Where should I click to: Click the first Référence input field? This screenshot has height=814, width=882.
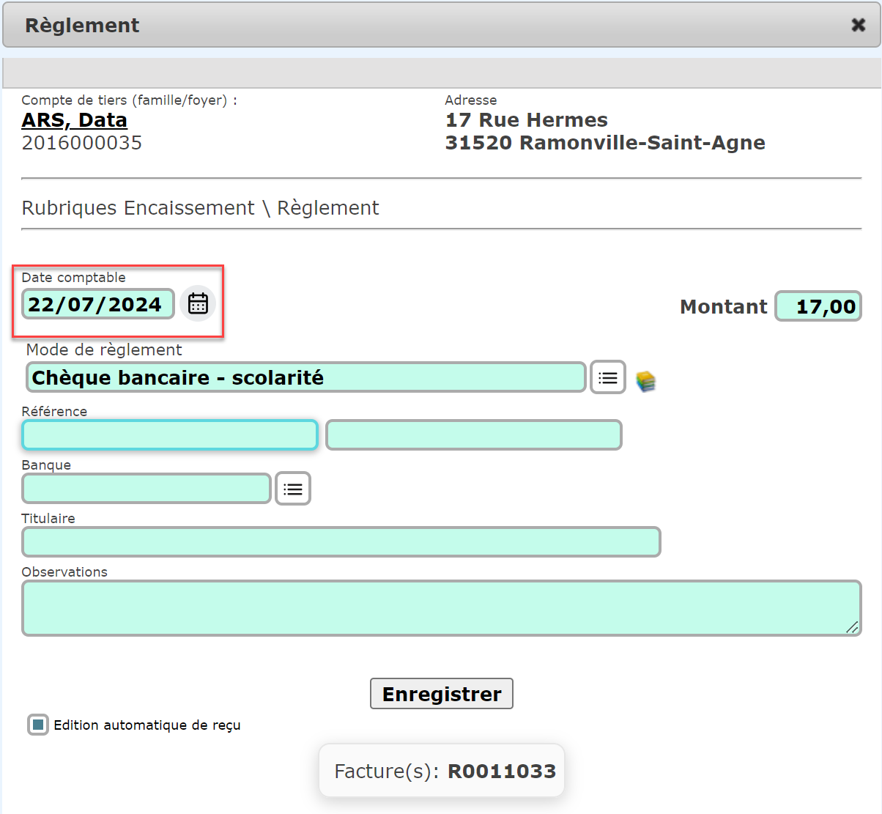(x=170, y=435)
